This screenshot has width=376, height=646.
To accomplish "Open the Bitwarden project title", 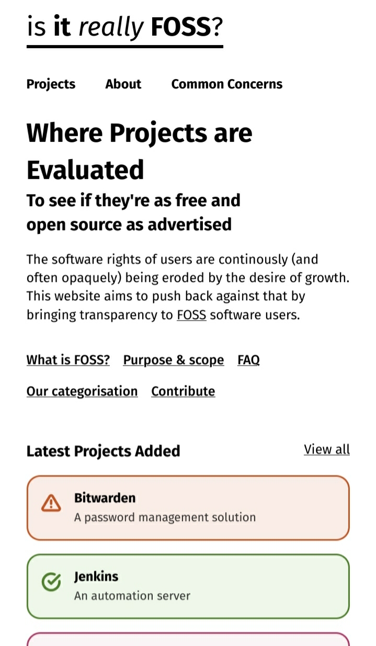I will pyautogui.click(x=105, y=498).
